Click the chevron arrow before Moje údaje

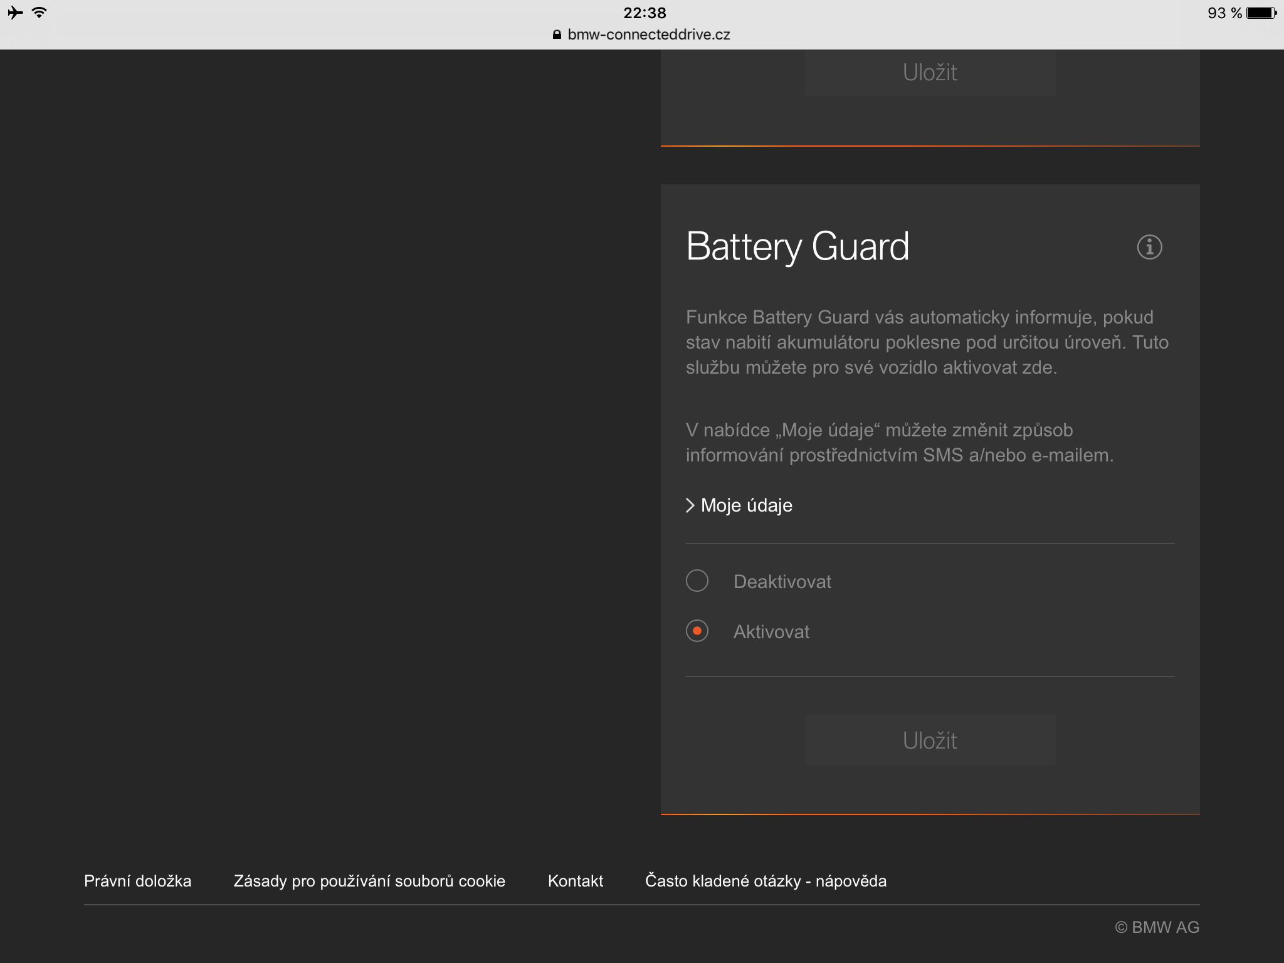click(x=690, y=505)
